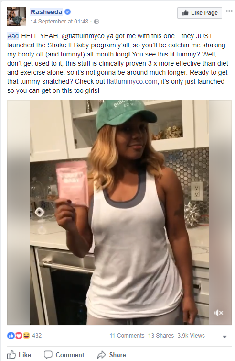Viewport: 235px width, 361px height.
Task: View the 11 Comments
Action: coord(127,336)
